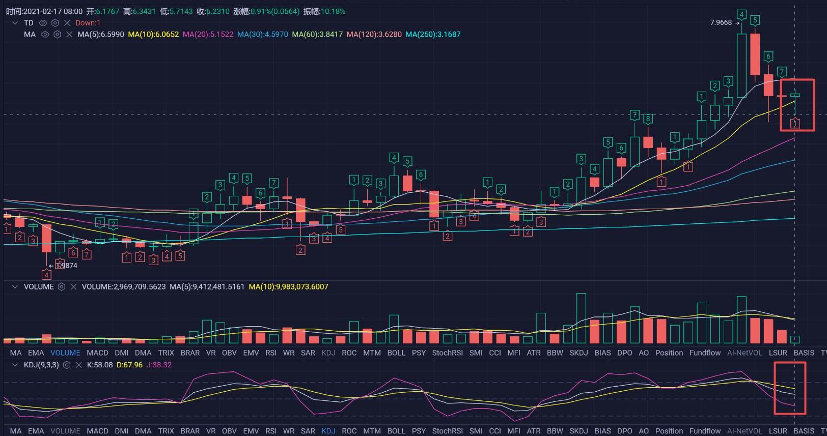Select SAR in the KDJ-highlighted tab row
This screenshot has height=436, width=827.
click(308, 431)
